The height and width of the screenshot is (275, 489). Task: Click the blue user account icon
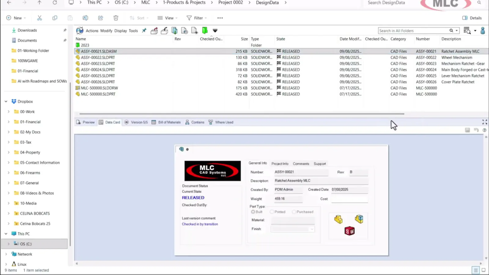click(x=483, y=31)
